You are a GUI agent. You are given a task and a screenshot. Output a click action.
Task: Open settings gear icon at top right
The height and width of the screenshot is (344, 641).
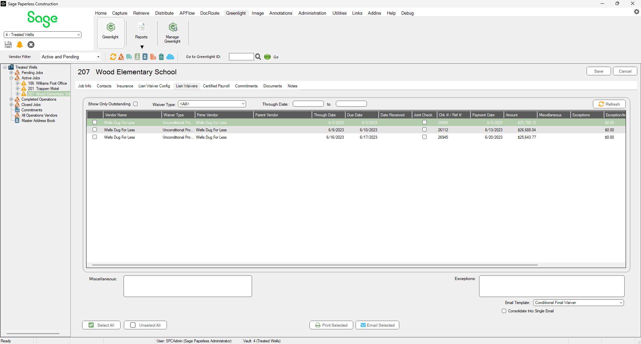pos(637,12)
